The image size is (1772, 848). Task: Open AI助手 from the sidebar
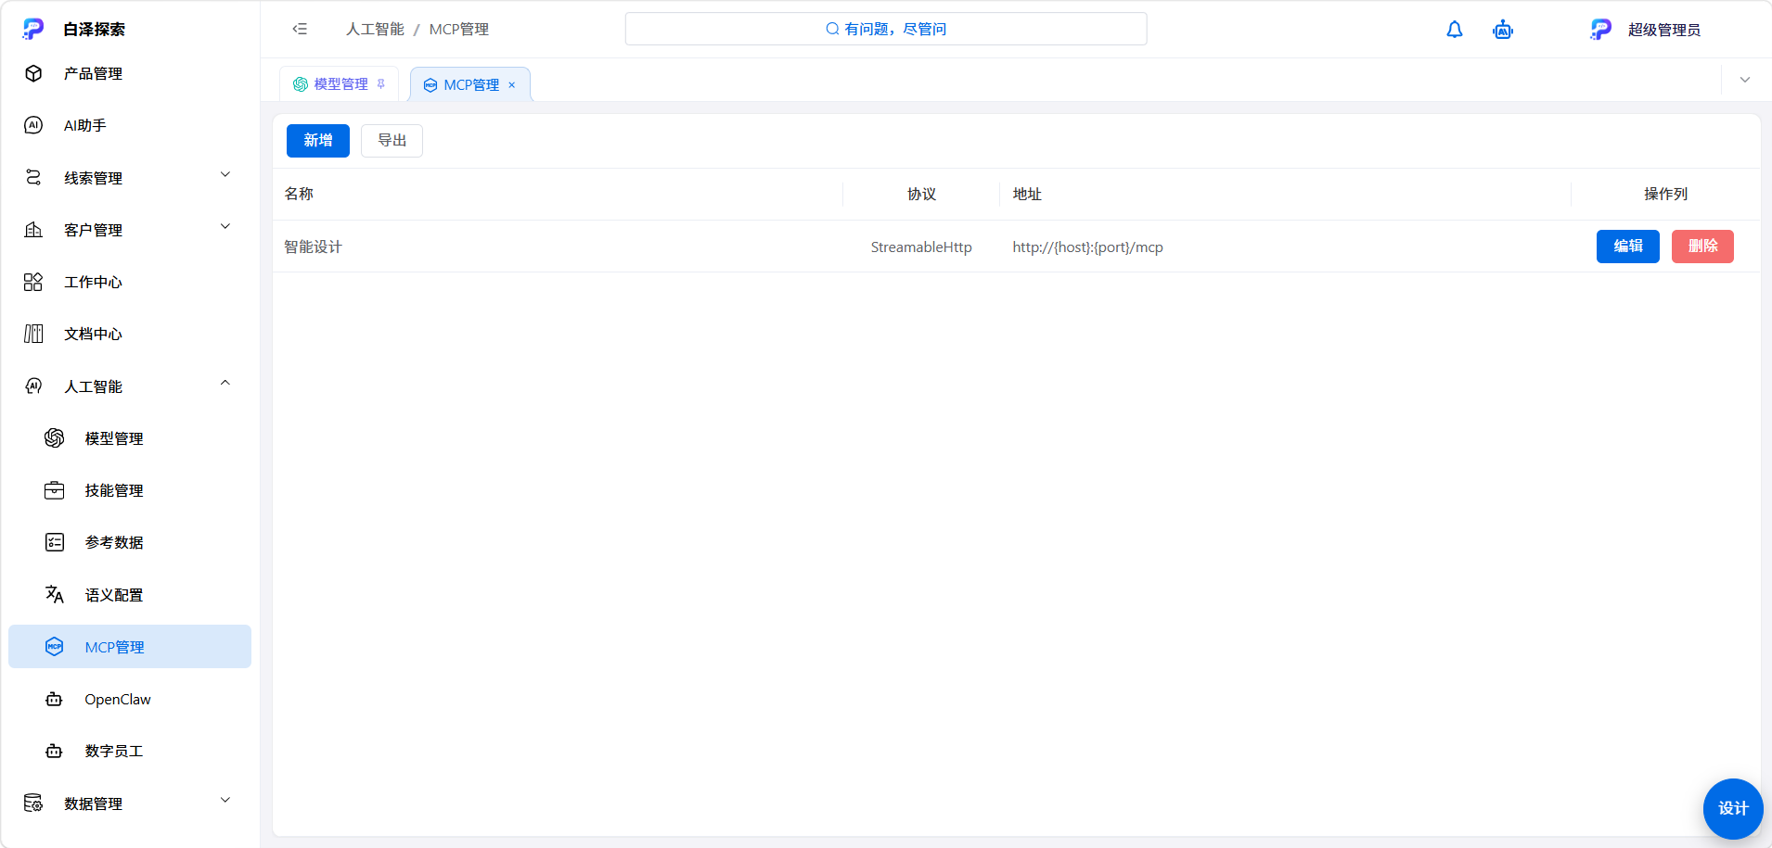click(130, 125)
